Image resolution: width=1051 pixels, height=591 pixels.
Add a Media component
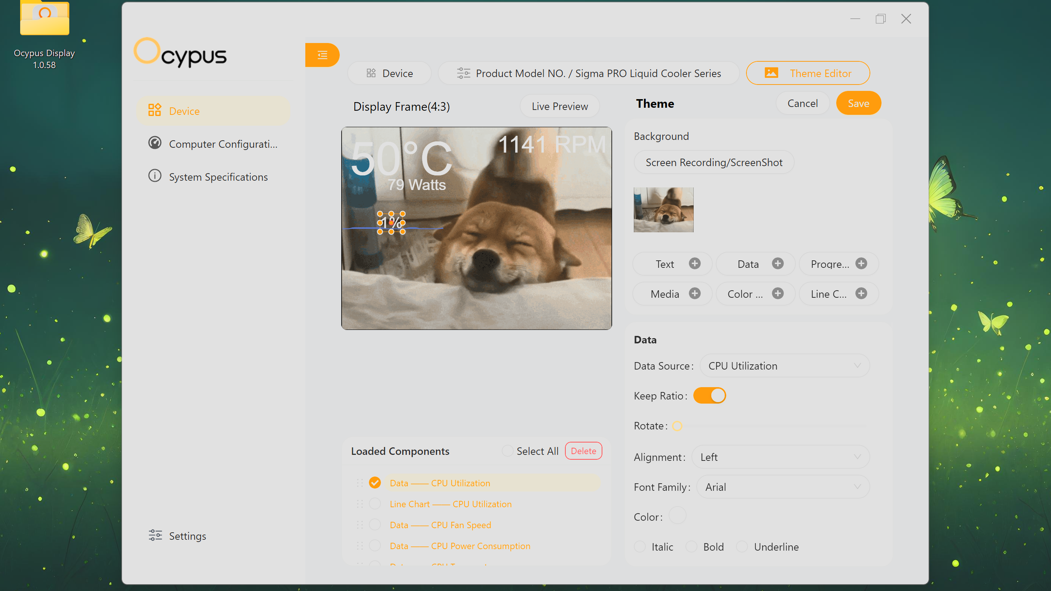(x=672, y=294)
